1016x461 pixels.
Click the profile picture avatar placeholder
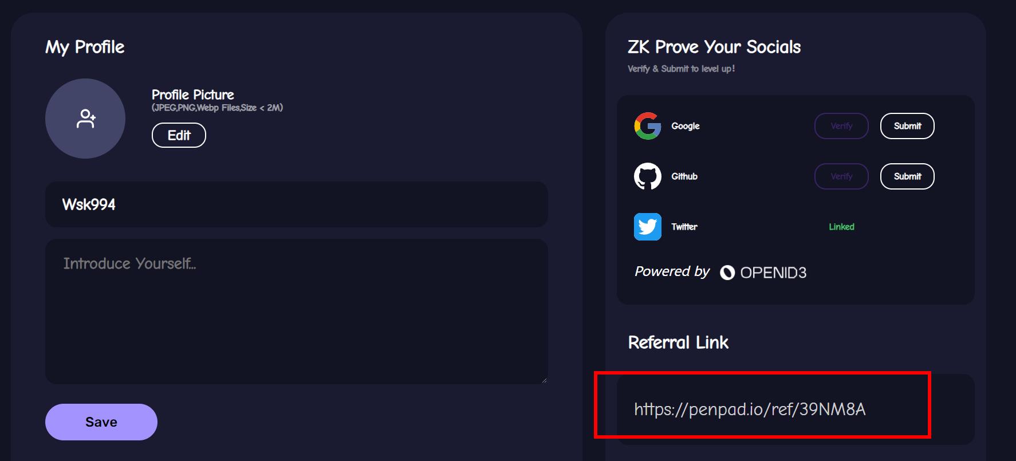85,119
